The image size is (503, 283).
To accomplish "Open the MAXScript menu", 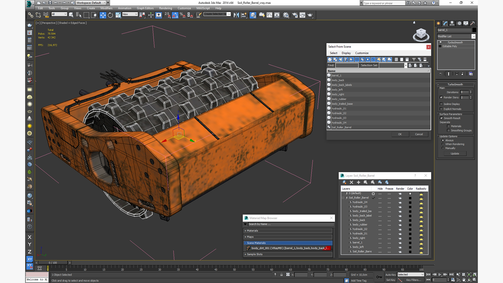I will (x=203, y=8).
